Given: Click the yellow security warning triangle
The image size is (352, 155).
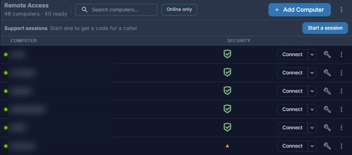Looking at the screenshot, I should pyautogui.click(x=227, y=146).
